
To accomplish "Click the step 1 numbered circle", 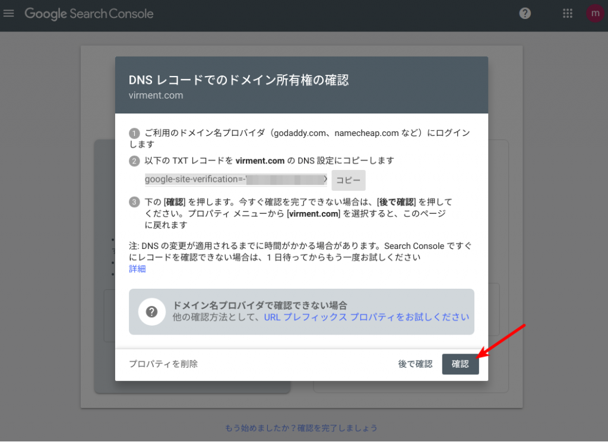I will click(134, 133).
